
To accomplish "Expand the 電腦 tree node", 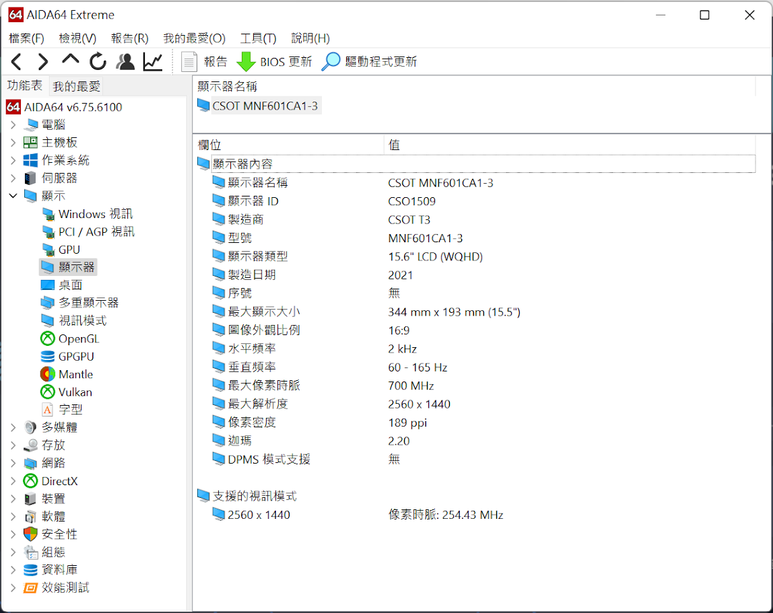I will pos(13,125).
